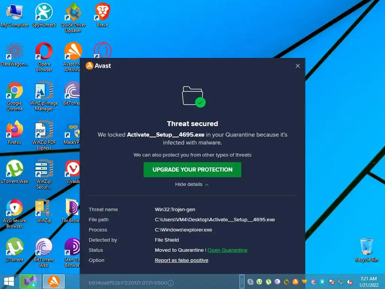The width and height of the screenshot is (385, 289).
Task: Open Action Center flag tray icon
Action: (x=332, y=282)
